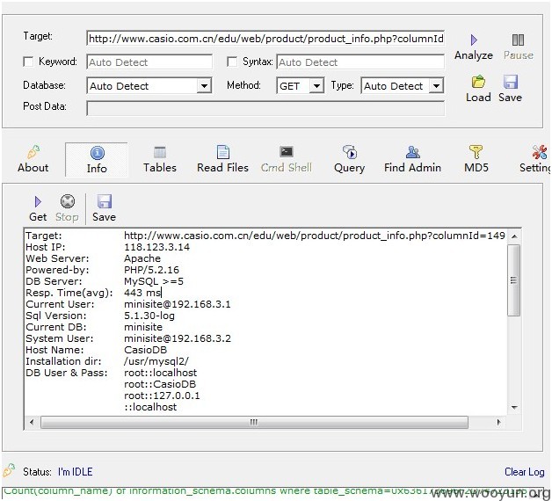Click Clear Log link
The height and width of the screenshot is (501, 552).
[525, 471]
